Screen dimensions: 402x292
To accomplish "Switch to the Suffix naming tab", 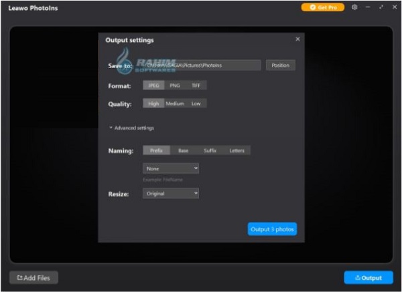I will tap(210, 150).
